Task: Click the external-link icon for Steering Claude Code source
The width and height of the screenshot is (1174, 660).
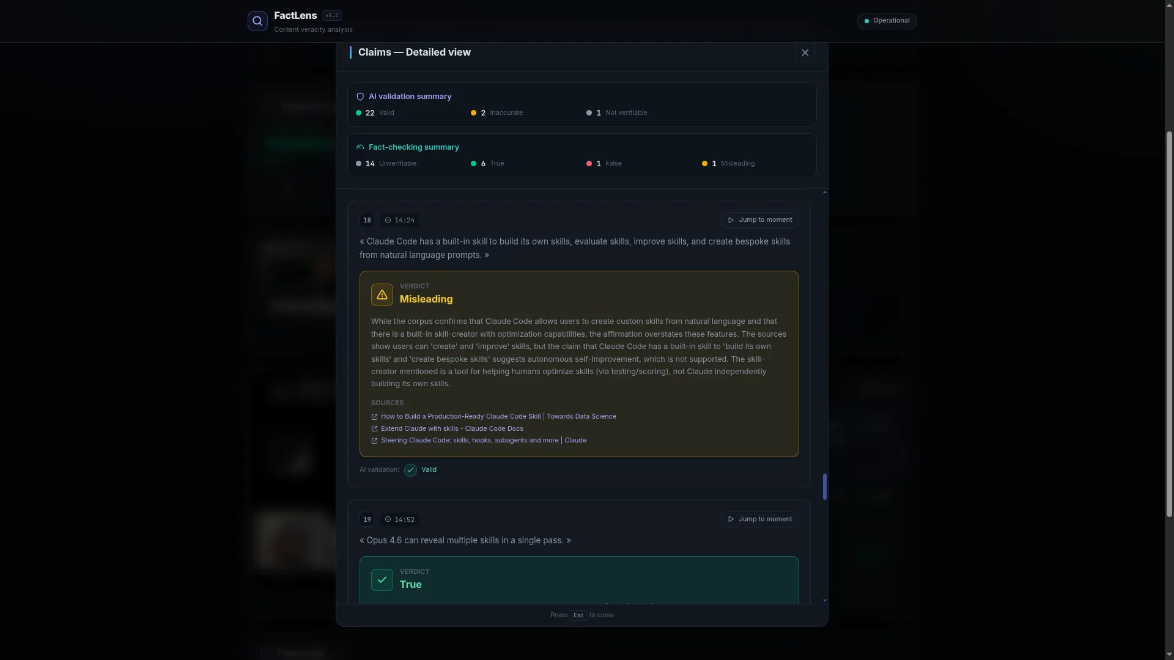Action: 375,441
